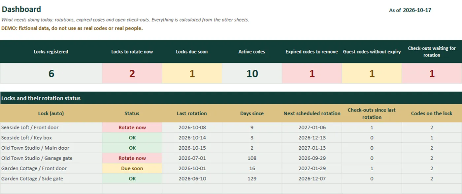
Task: Select Rotate now status for Seaside Loft Front door
Action: click(132, 128)
